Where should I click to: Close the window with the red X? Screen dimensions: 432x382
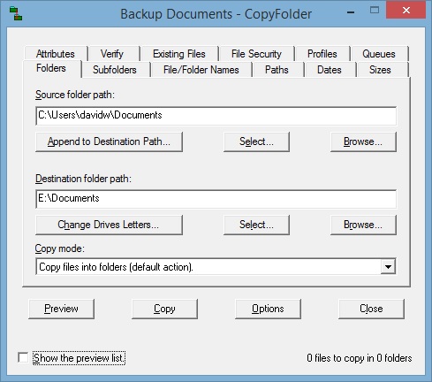coord(406,11)
